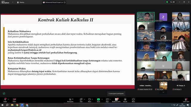
Task: Start camera with the Video icon
Action: 14,99
